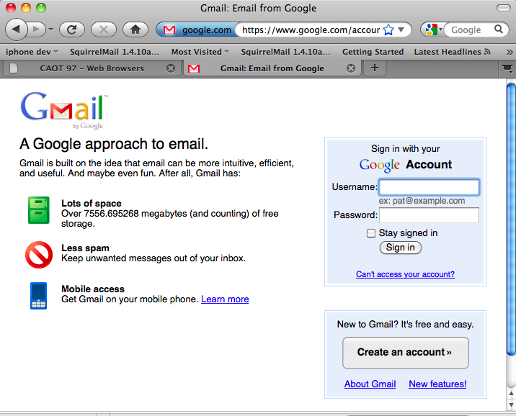This screenshot has width=516, height=416.
Task: Click the Sign in button
Action: coord(401,248)
